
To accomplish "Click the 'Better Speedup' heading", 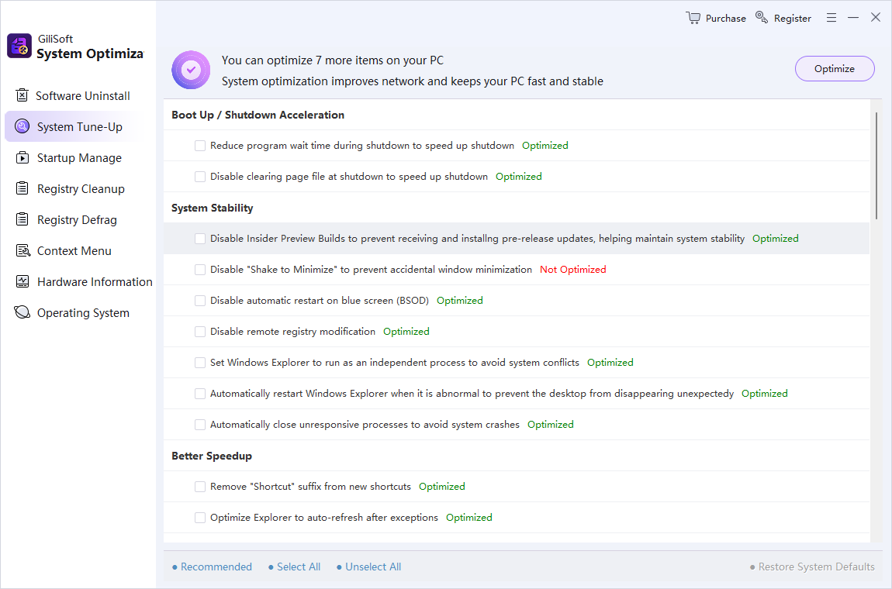I will point(212,456).
